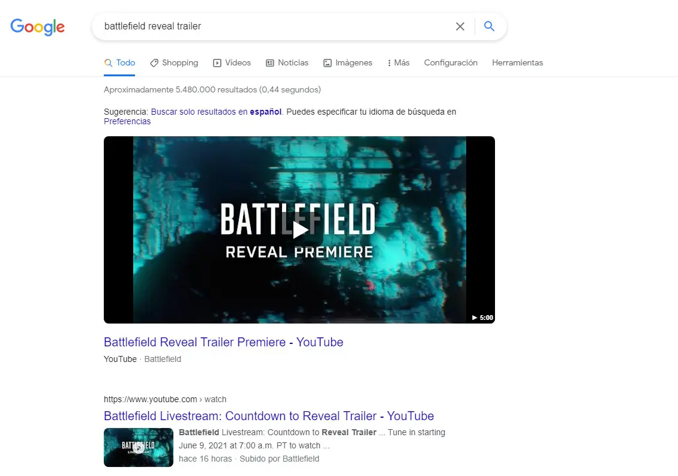Click 'YouTube · Battlefield' source text
Screen dimensions: 678x476
[142, 359]
